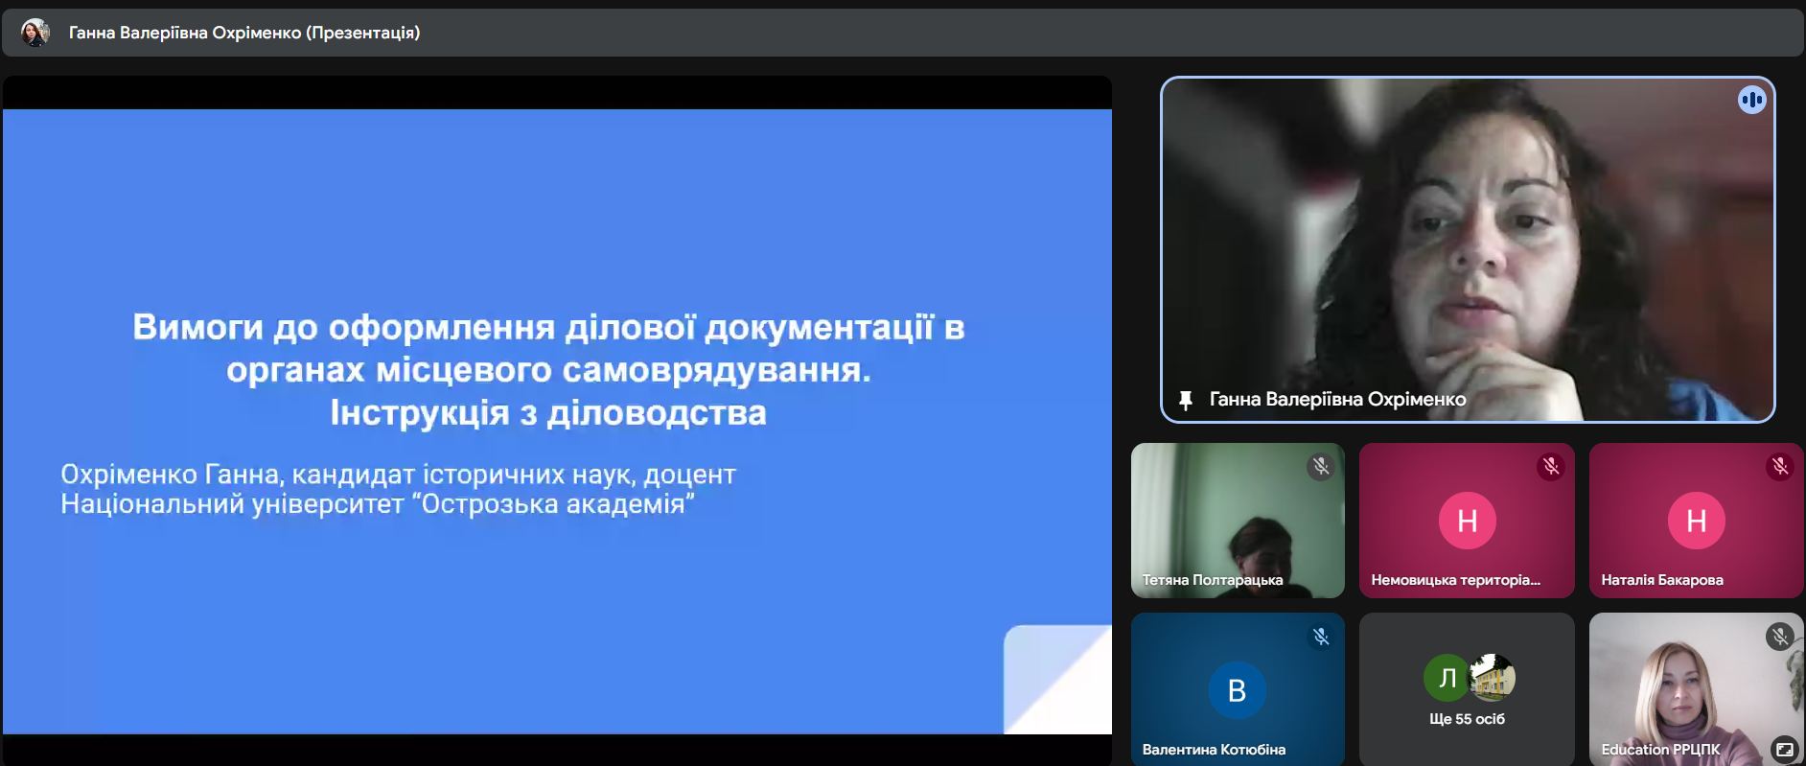The width and height of the screenshot is (1806, 766).
Task: Select the Тетяна Полтарацька video tile
Action: point(1237,521)
